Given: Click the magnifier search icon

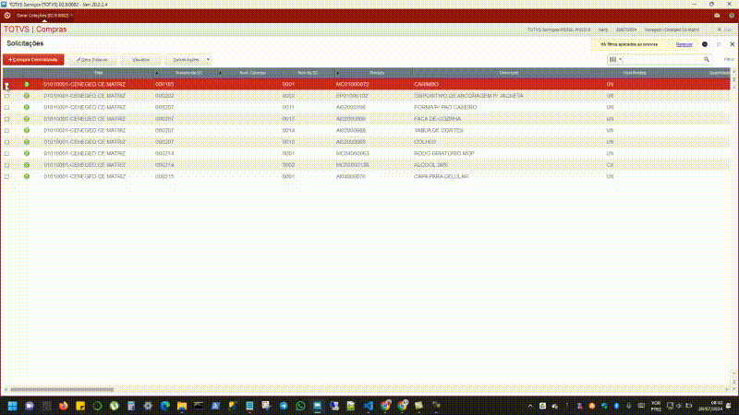Looking at the screenshot, I should coord(707,59).
